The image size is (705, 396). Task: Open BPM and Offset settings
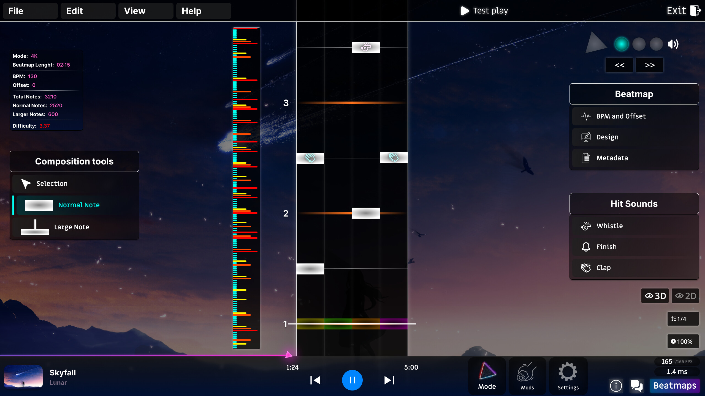coord(621,116)
